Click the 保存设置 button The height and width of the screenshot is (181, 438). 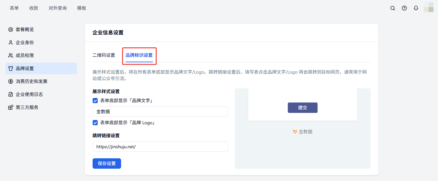pyautogui.click(x=107, y=163)
